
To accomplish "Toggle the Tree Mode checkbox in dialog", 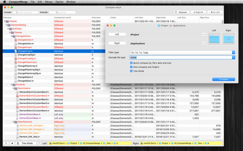I will tap(131, 71).
